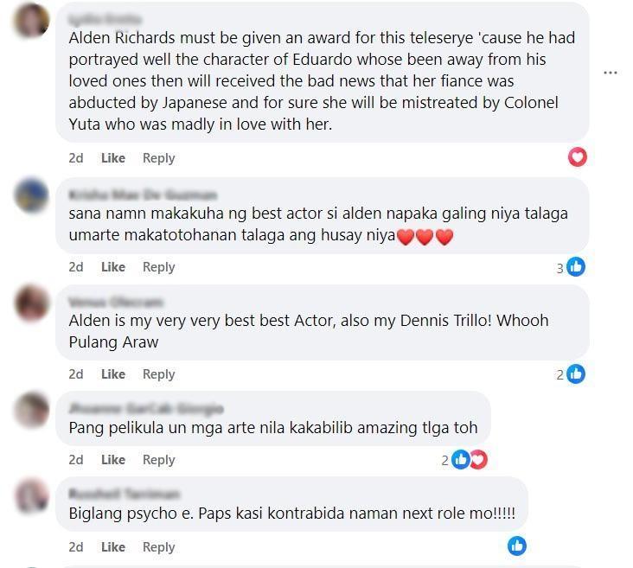The height and width of the screenshot is (568, 633).
Task: Open avatar of sana namn makakuha commenter
Action: [31, 195]
